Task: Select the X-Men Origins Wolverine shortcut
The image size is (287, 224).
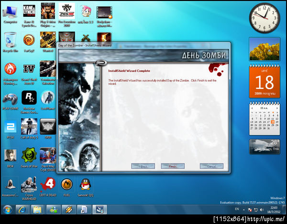Action: 48,16
